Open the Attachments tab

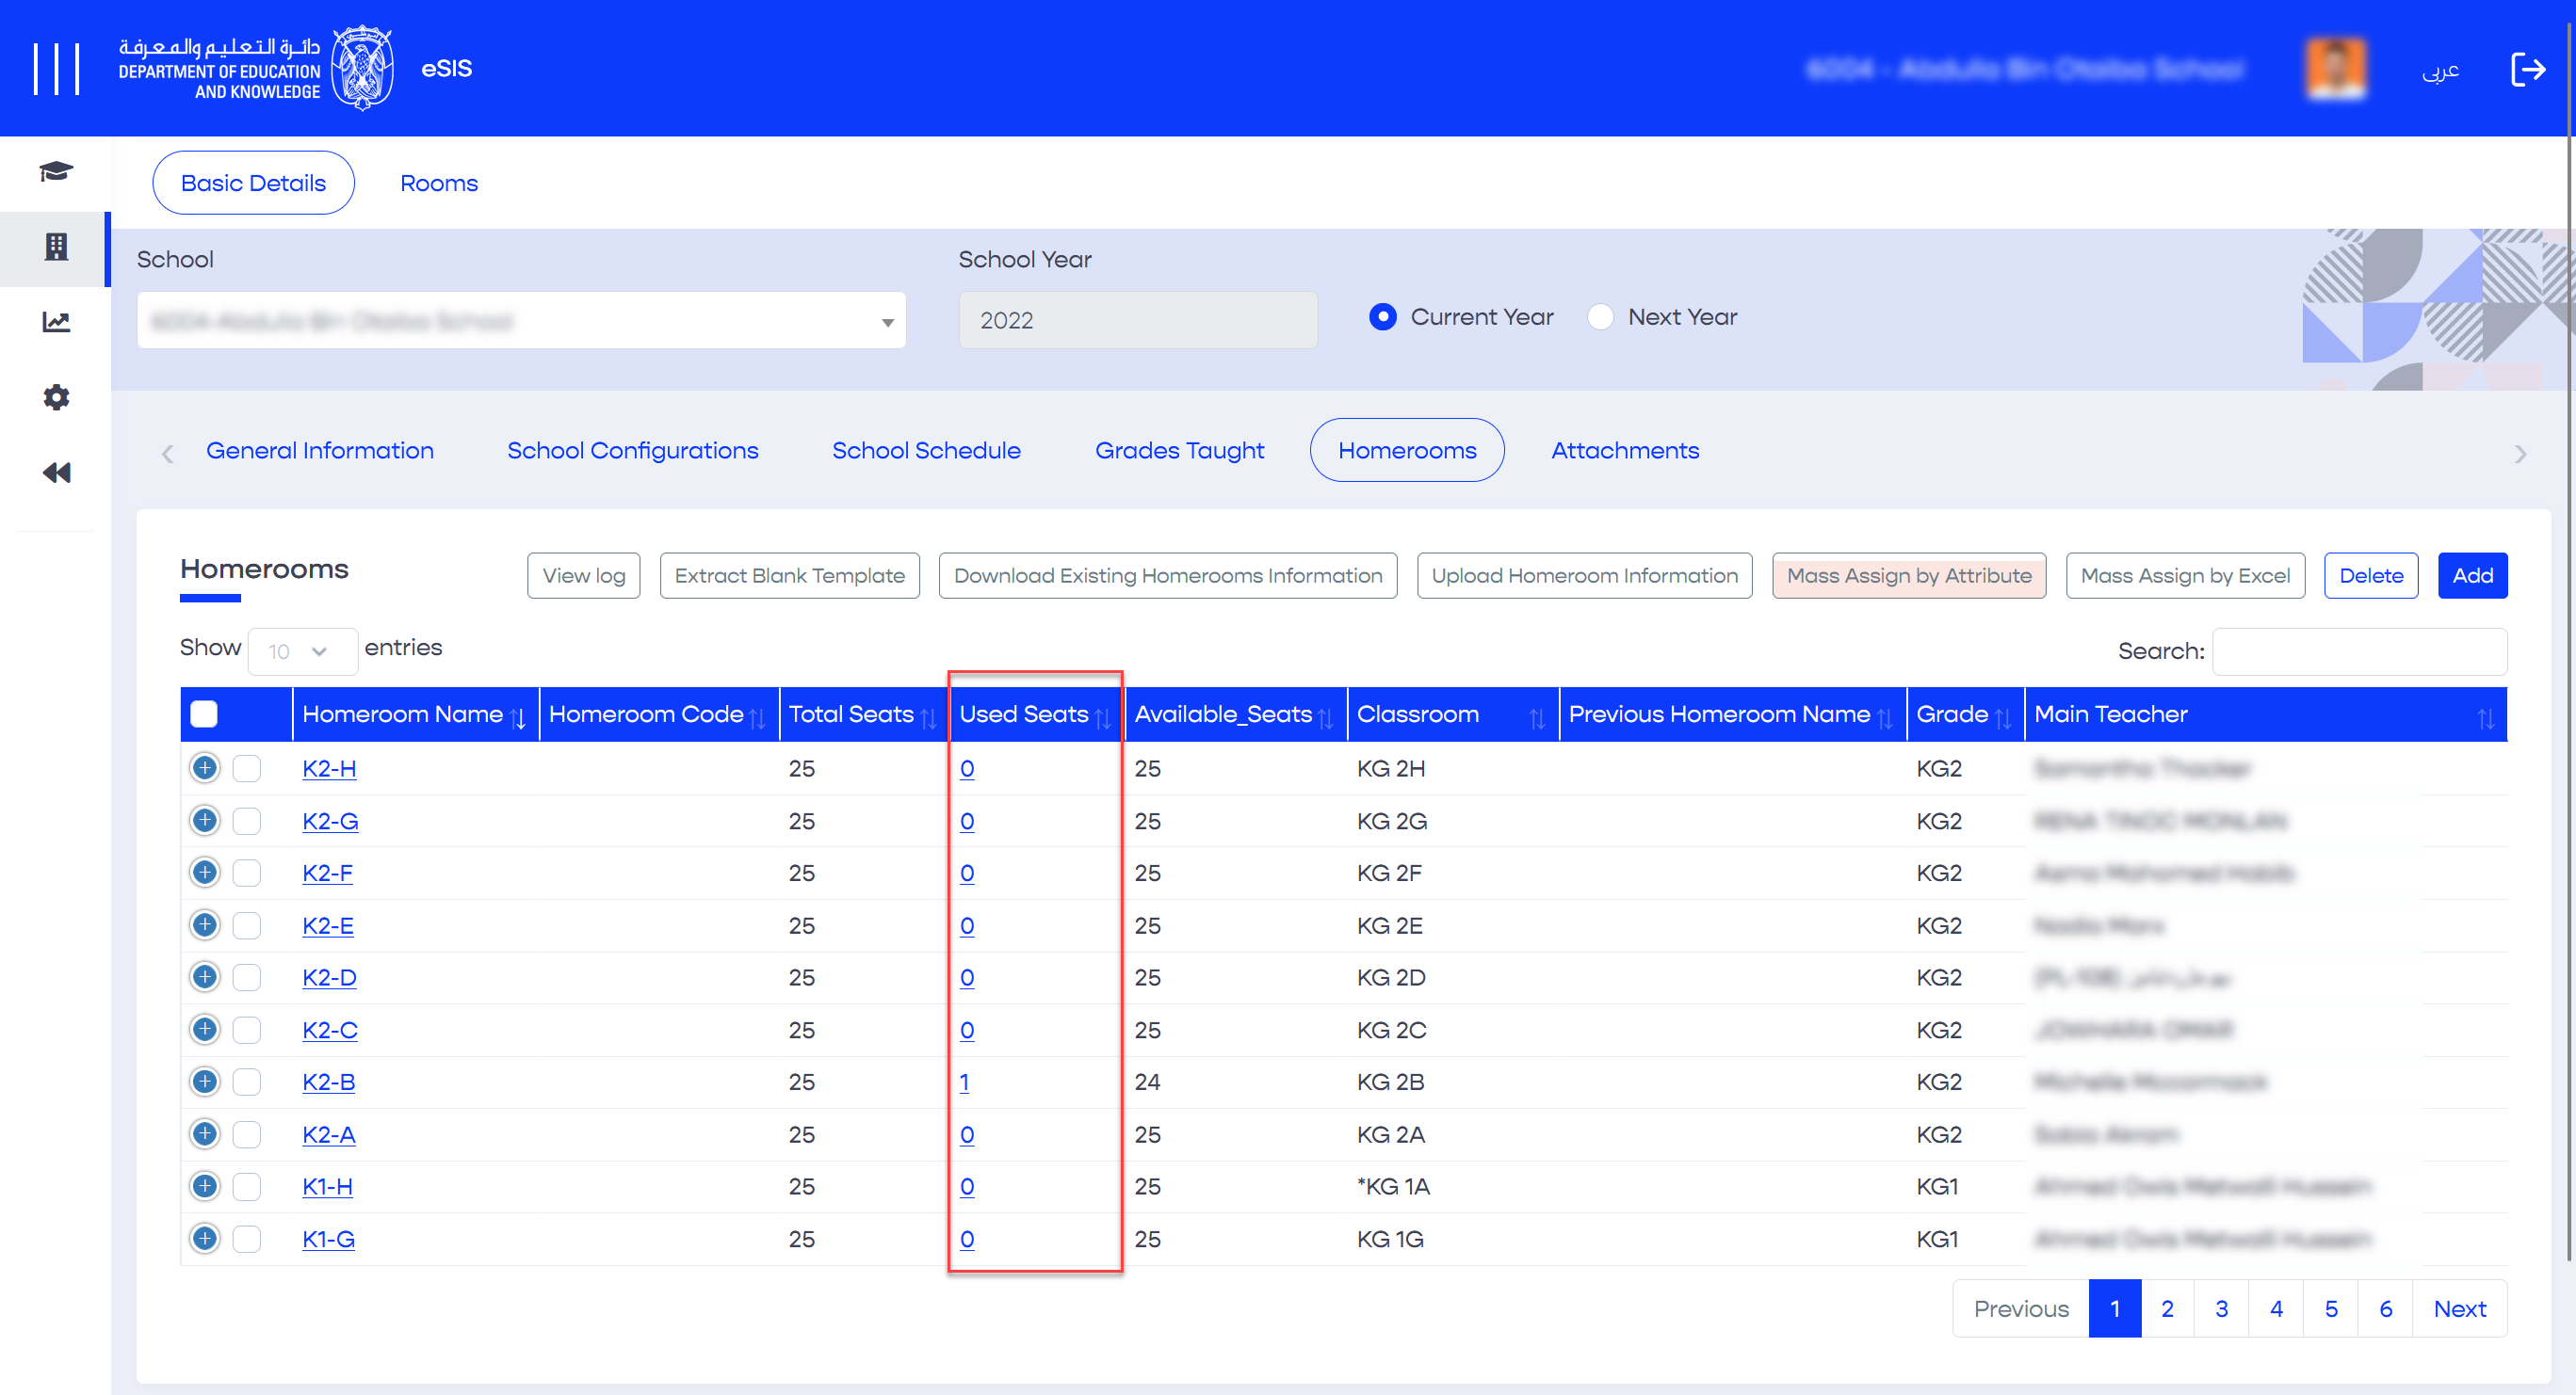click(x=1625, y=451)
